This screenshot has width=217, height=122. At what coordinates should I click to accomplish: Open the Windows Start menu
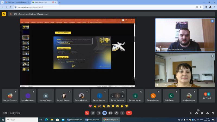2,120
